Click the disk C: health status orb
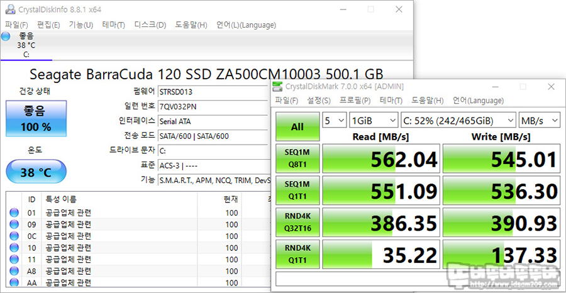The width and height of the screenshot is (566, 293). [x=6, y=36]
